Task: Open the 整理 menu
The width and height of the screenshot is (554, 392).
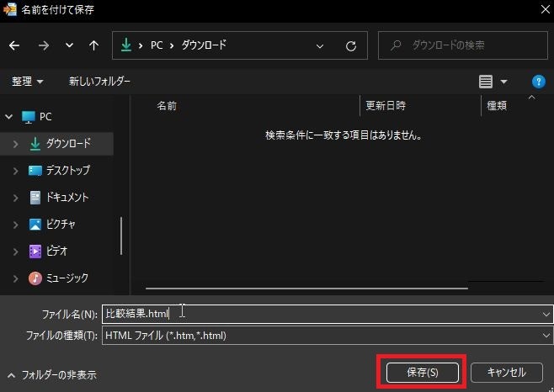Action: [x=28, y=82]
